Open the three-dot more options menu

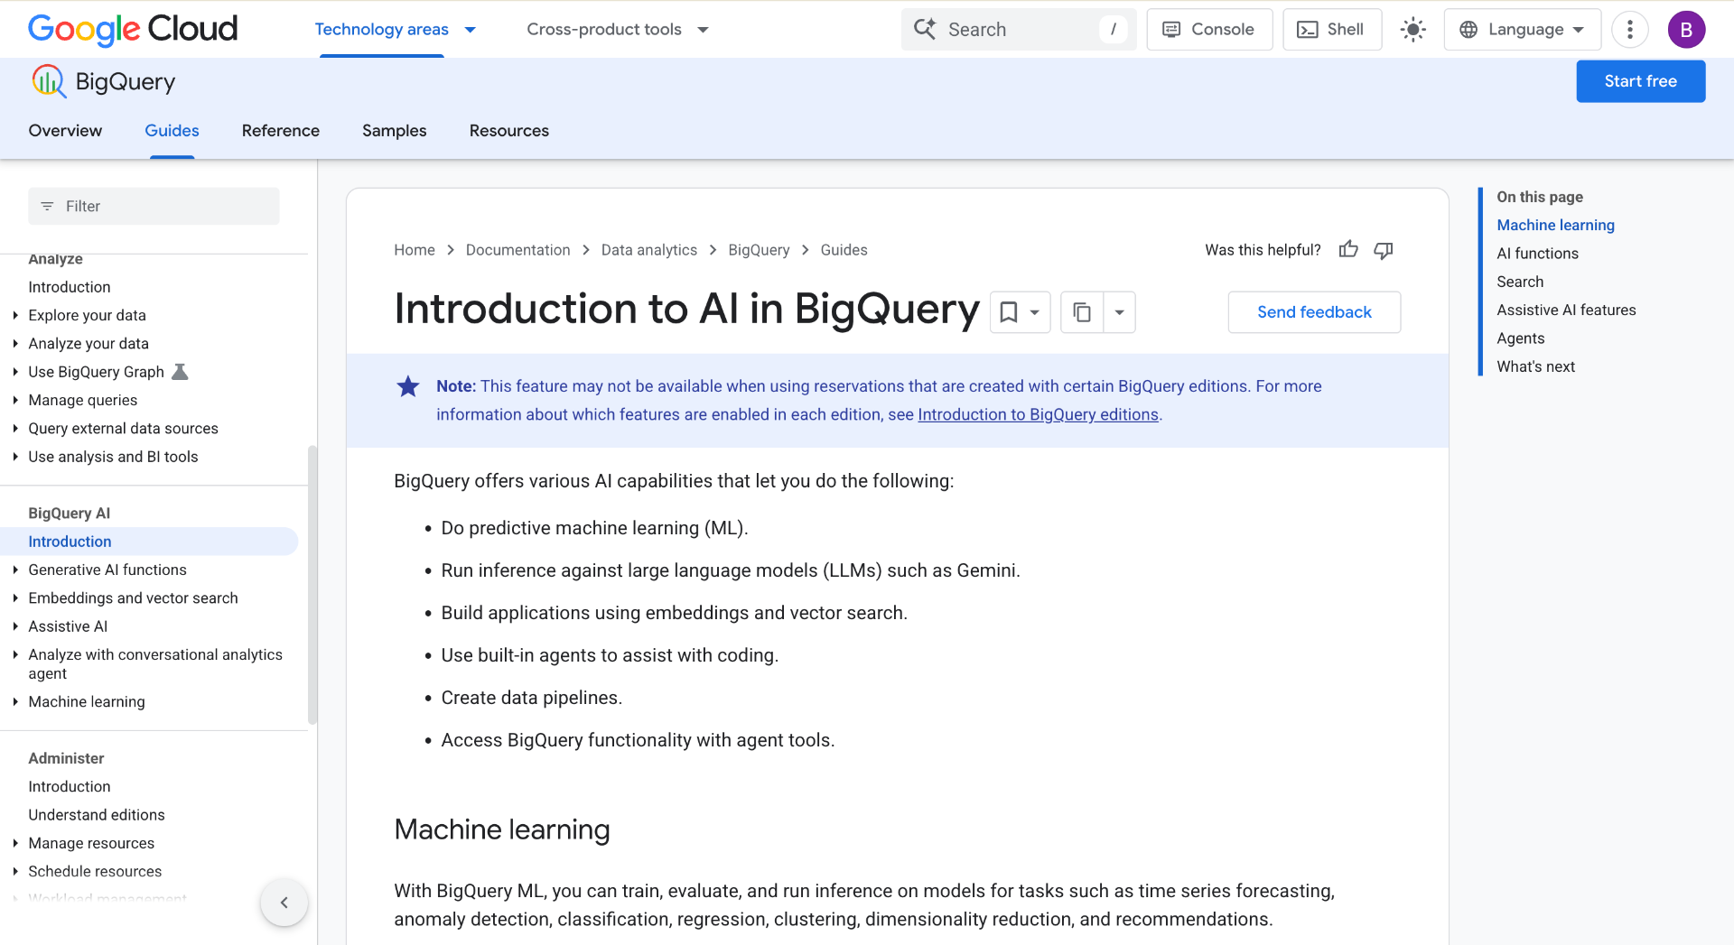(1630, 30)
